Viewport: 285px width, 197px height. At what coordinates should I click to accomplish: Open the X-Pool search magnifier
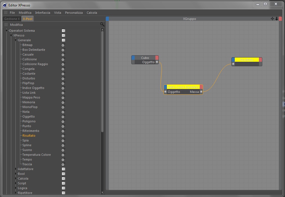pos(102,24)
